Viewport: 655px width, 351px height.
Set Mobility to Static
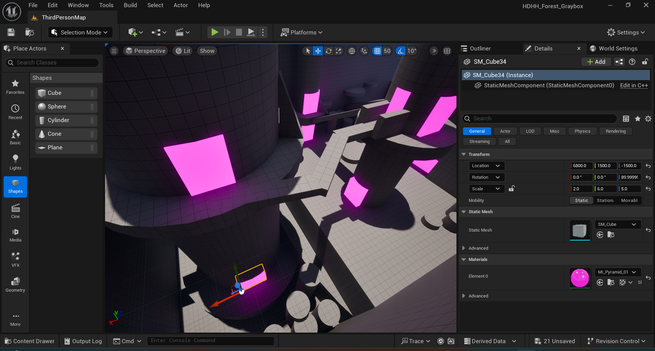click(x=581, y=201)
